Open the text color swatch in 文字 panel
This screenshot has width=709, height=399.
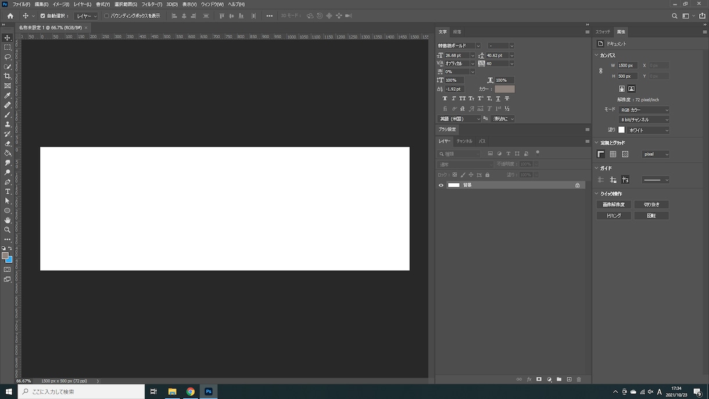pos(504,89)
